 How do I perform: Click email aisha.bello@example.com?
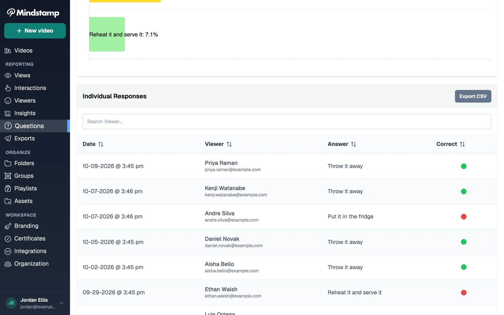pos(232,271)
